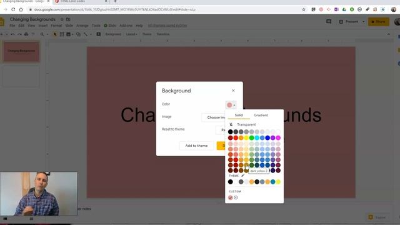Click the zoom magnifier tool

pos(42,34)
